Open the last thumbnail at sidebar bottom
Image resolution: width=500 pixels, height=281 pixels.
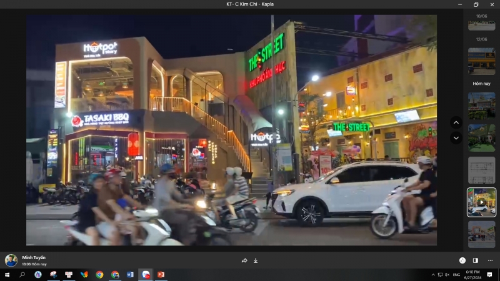tap(481, 234)
